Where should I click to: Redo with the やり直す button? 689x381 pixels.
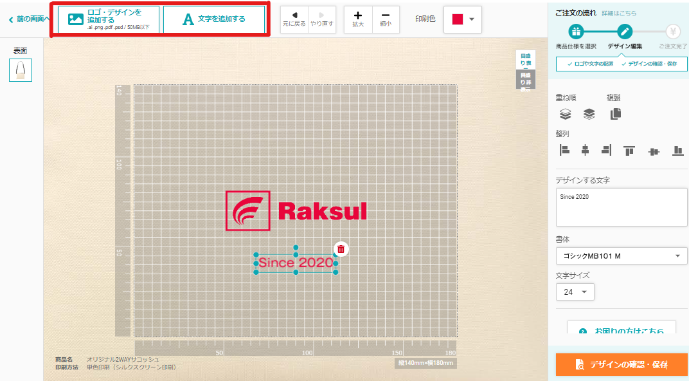[322, 19]
